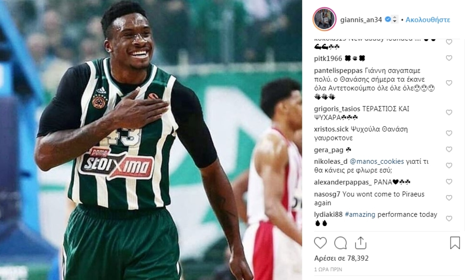
Task: Share the post via share icon
Action: tap(360, 243)
